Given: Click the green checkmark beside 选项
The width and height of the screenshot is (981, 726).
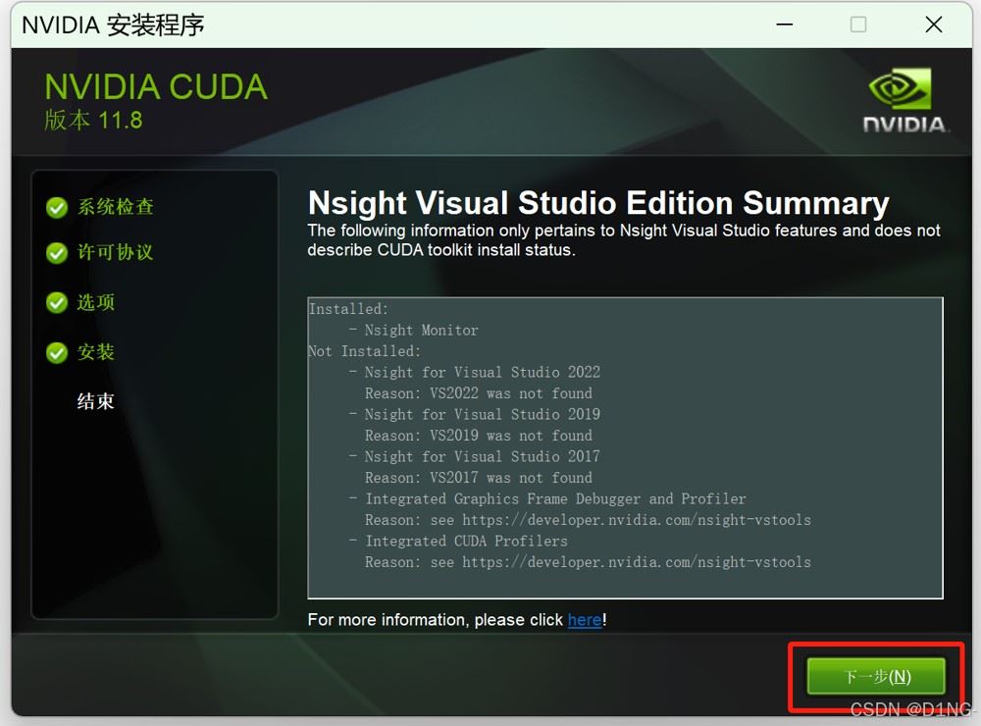Looking at the screenshot, I should click(x=57, y=302).
